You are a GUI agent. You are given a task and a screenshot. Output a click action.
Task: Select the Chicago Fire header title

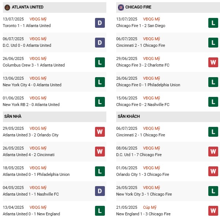tap(138, 7)
